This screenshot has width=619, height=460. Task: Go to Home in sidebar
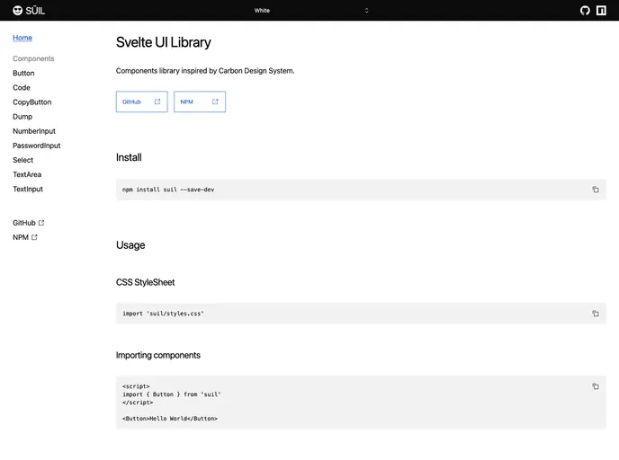tap(22, 38)
